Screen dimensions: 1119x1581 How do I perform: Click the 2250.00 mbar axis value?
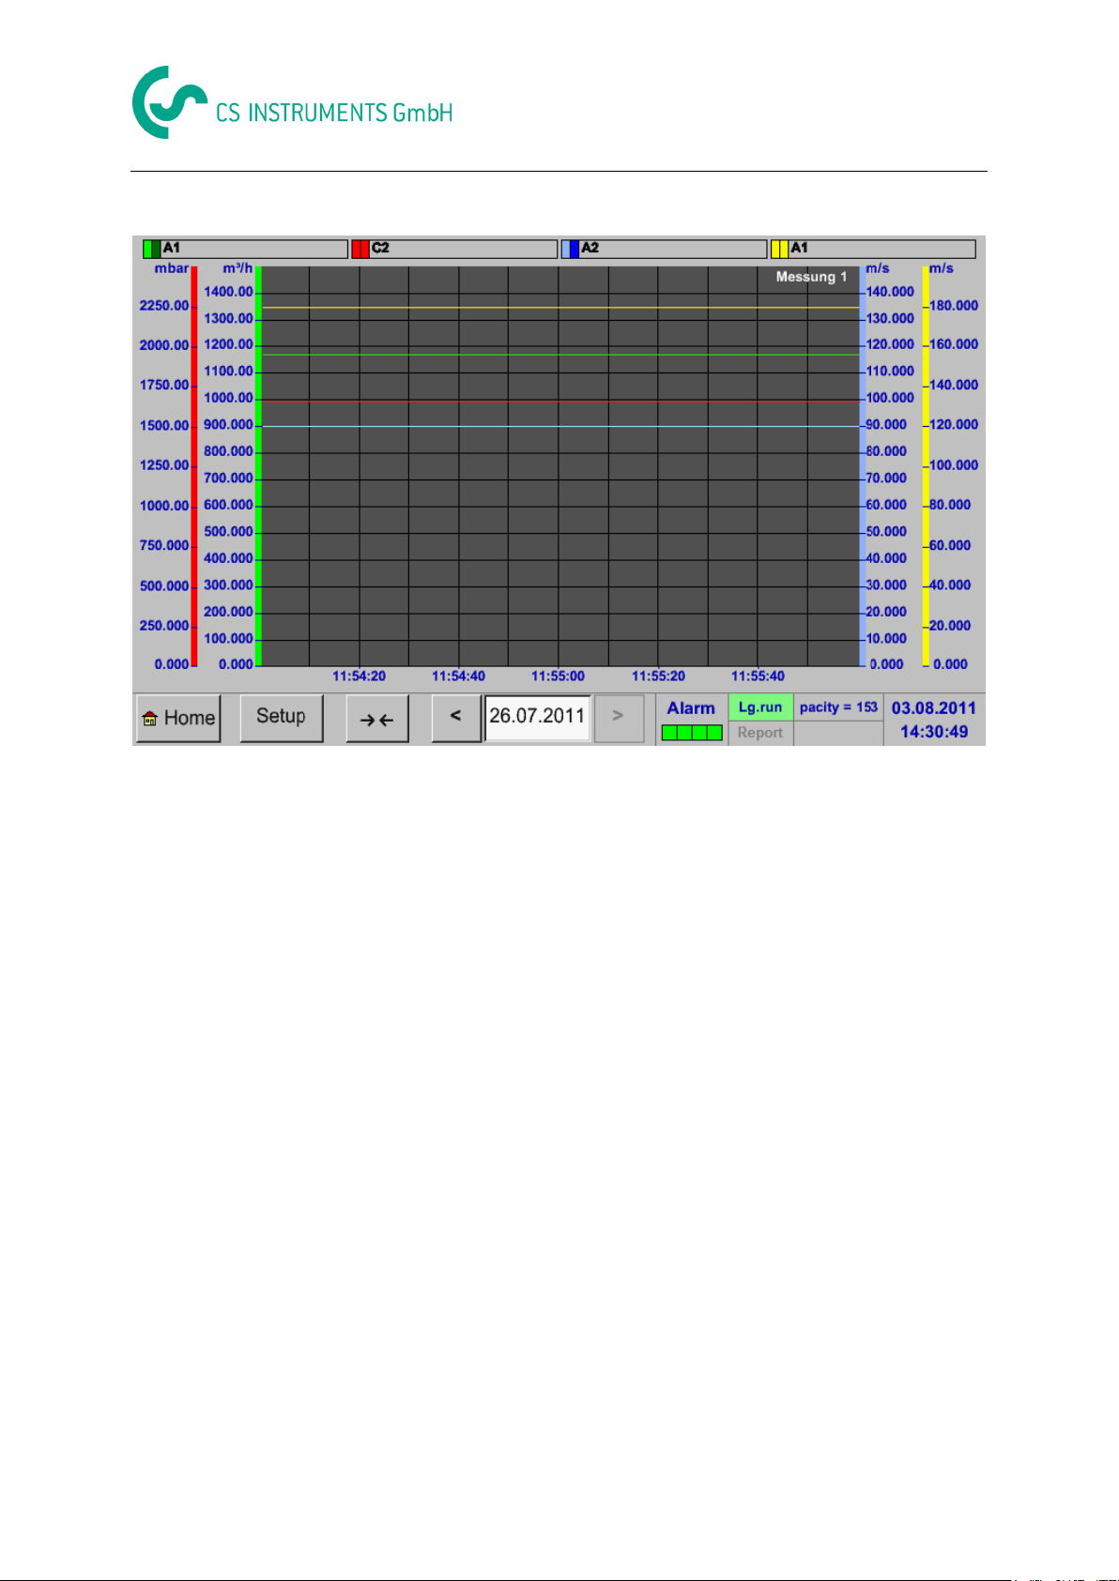(164, 306)
